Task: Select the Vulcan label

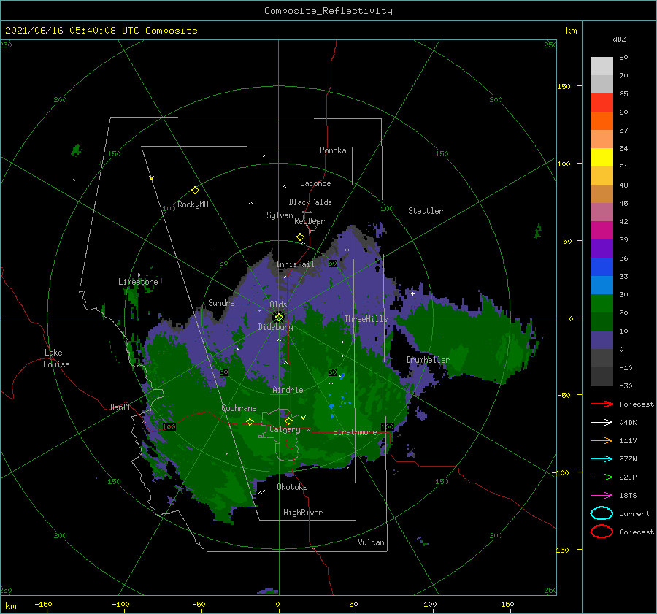Action: (x=371, y=542)
